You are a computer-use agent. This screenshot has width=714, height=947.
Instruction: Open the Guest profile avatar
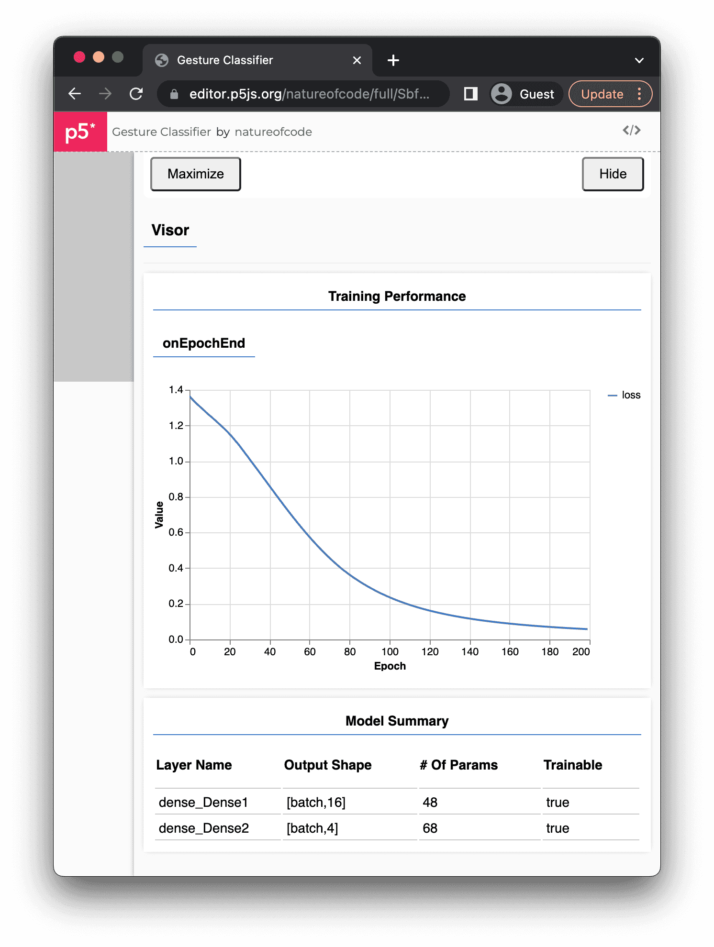[502, 94]
